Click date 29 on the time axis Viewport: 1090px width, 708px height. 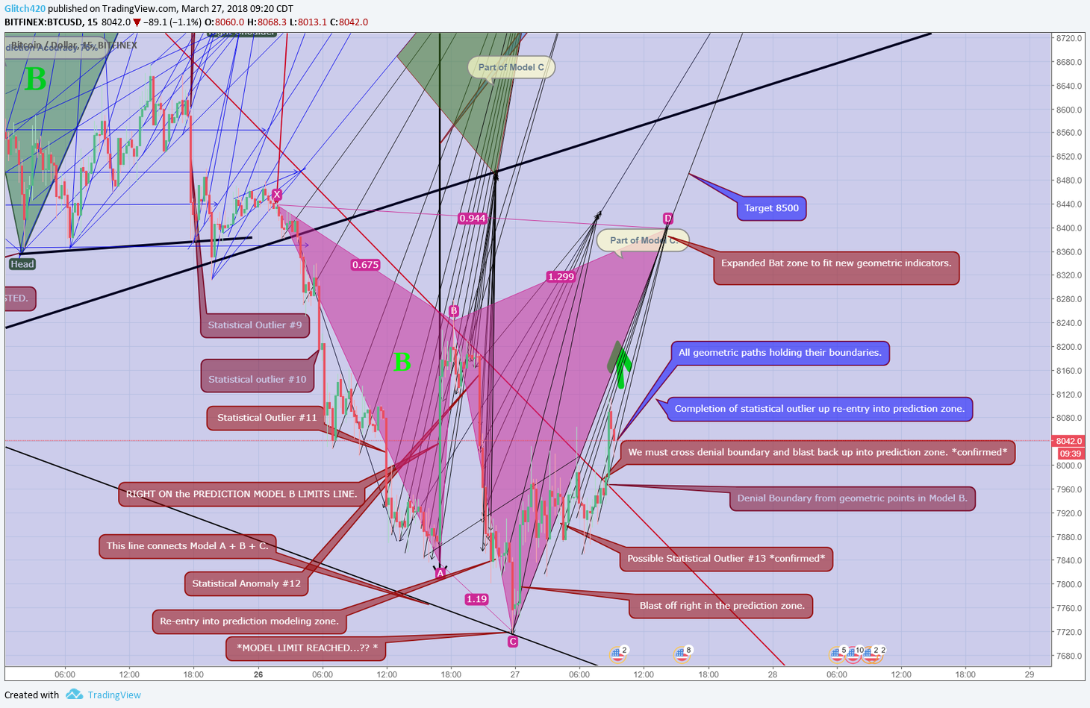1030,674
